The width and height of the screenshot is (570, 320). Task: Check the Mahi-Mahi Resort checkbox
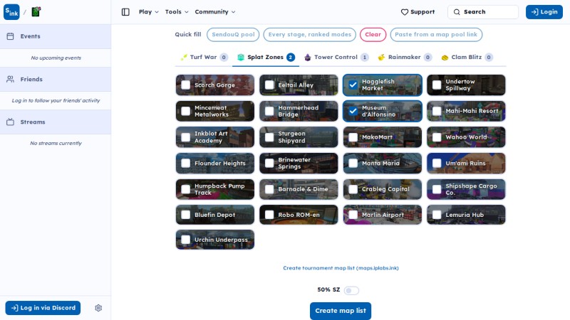tap(437, 111)
